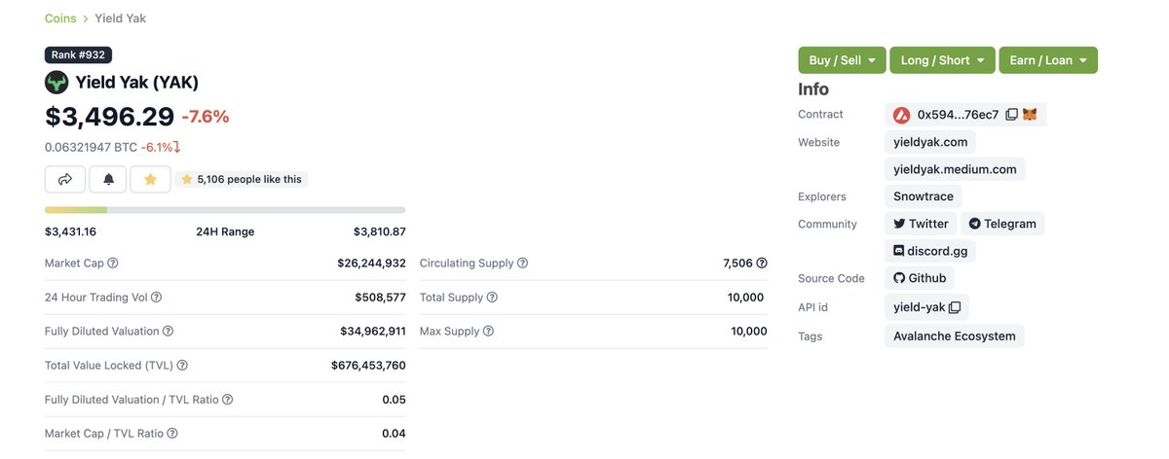This screenshot has height=459, width=1169.
Task: Open Max Supply info icon
Action: pyautogui.click(x=488, y=332)
